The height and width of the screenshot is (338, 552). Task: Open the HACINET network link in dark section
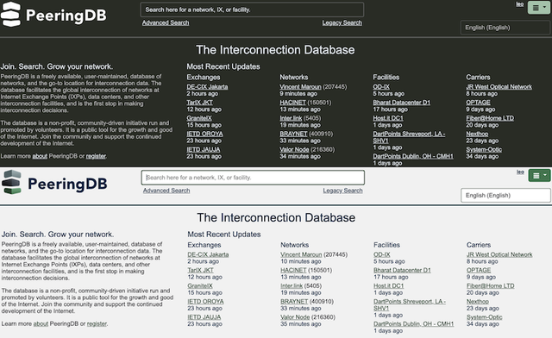[x=293, y=103]
